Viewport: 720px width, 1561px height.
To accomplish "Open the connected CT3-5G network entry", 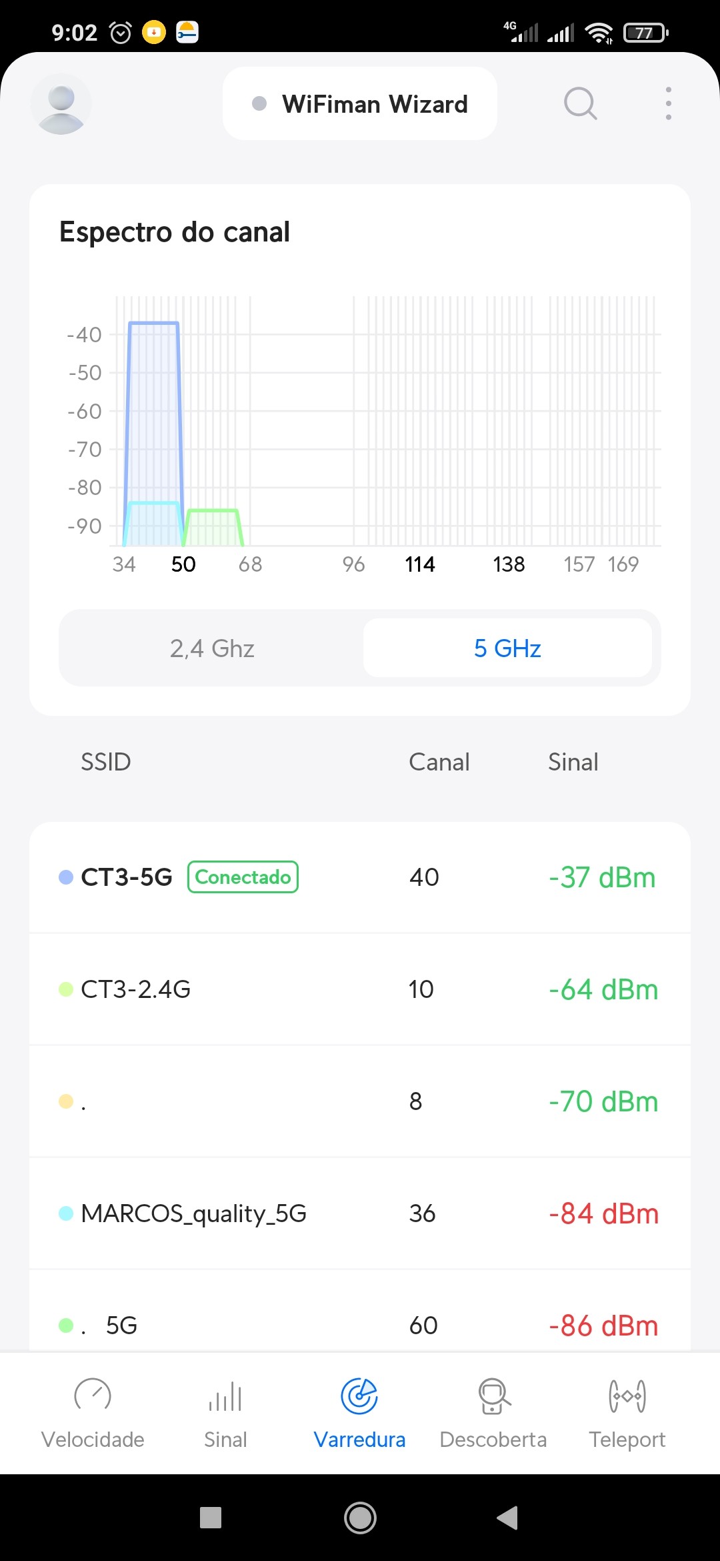I will coord(360,877).
